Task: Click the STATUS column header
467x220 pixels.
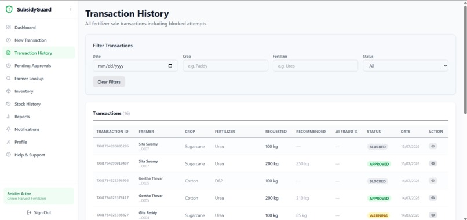Action: (374, 132)
